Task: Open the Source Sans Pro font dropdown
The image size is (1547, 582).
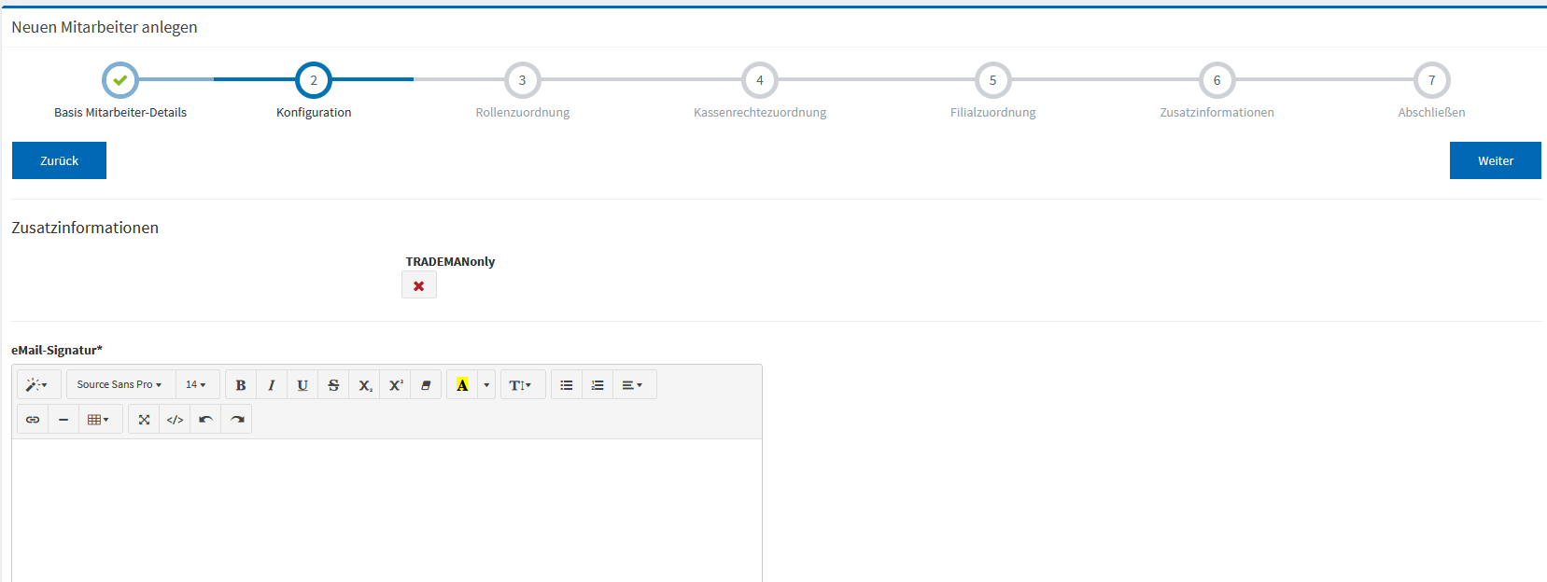Action: (120, 384)
